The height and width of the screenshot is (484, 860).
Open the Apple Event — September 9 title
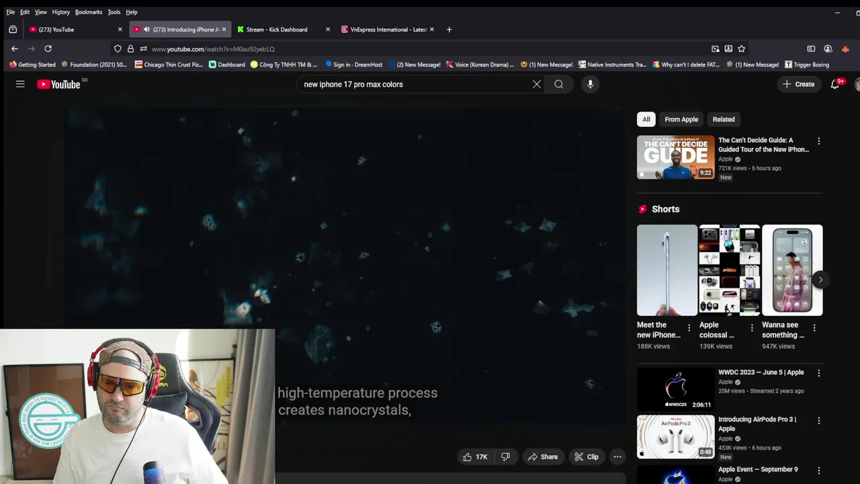pyautogui.click(x=758, y=469)
